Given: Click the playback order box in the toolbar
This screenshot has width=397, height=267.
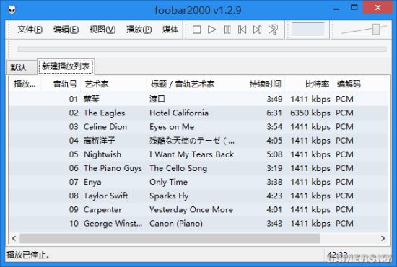Looking at the screenshot, I should [x=308, y=30].
